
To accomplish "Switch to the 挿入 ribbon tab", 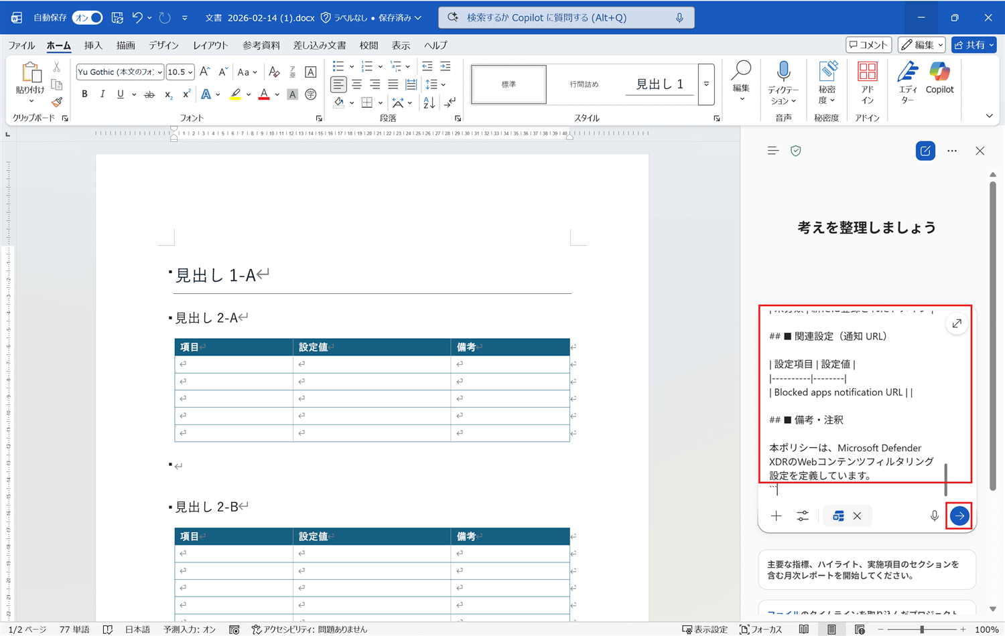I will point(93,46).
